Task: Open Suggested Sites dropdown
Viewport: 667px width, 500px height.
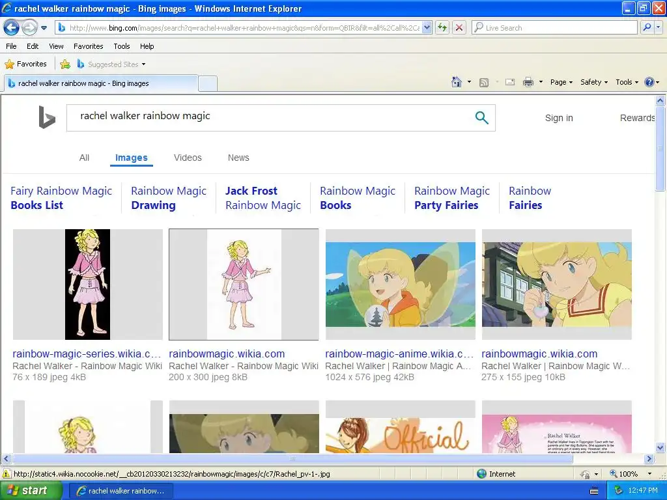Action: 111,64
